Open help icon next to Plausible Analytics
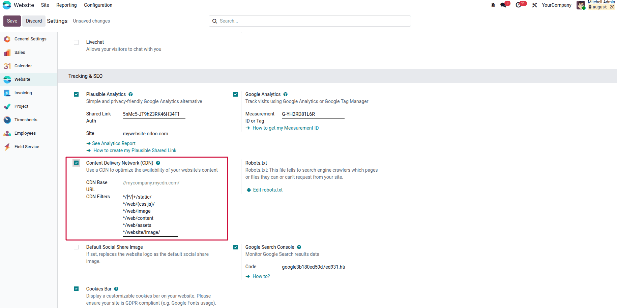Screen dimensions: 617x308 pyautogui.click(x=130, y=94)
